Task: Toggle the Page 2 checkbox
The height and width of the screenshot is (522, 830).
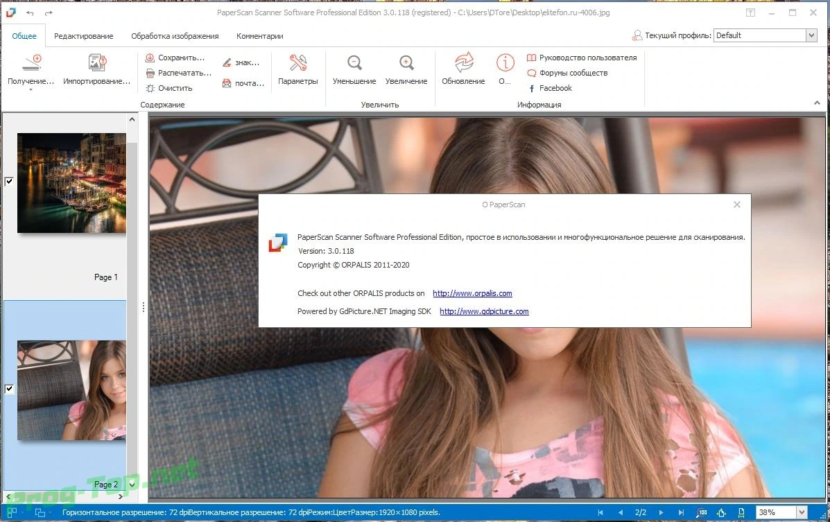Action: pos(9,389)
